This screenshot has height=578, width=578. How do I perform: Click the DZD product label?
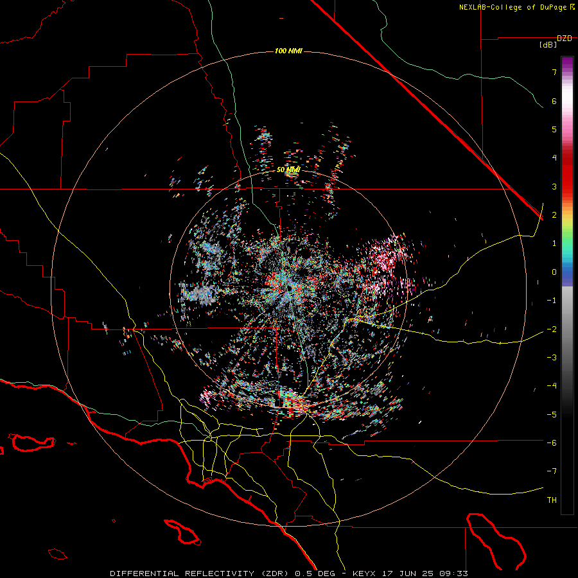[564, 39]
